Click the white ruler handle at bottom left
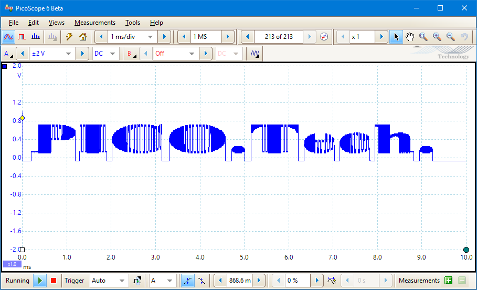Viewport: 477px width, 290px height. click(x=22, y=250)
